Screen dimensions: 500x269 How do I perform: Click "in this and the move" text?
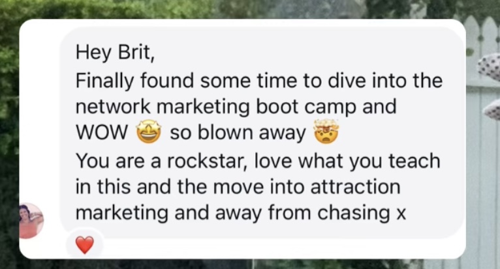170,187
